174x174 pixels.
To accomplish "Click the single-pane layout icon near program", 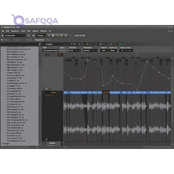I will click(x=72, y=44).
